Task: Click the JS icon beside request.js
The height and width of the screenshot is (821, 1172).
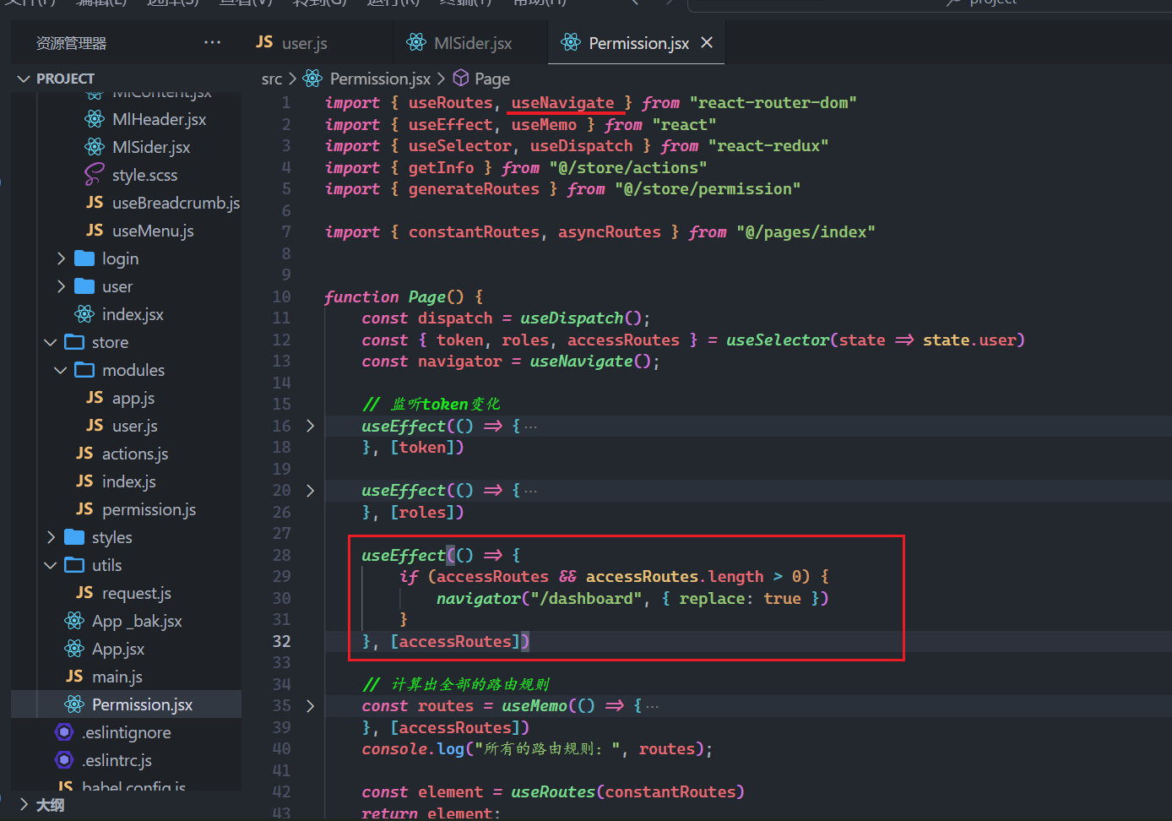Action: pos(84,593)
